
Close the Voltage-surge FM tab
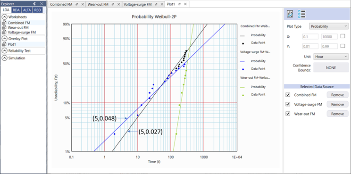click(x=161, y=4)
